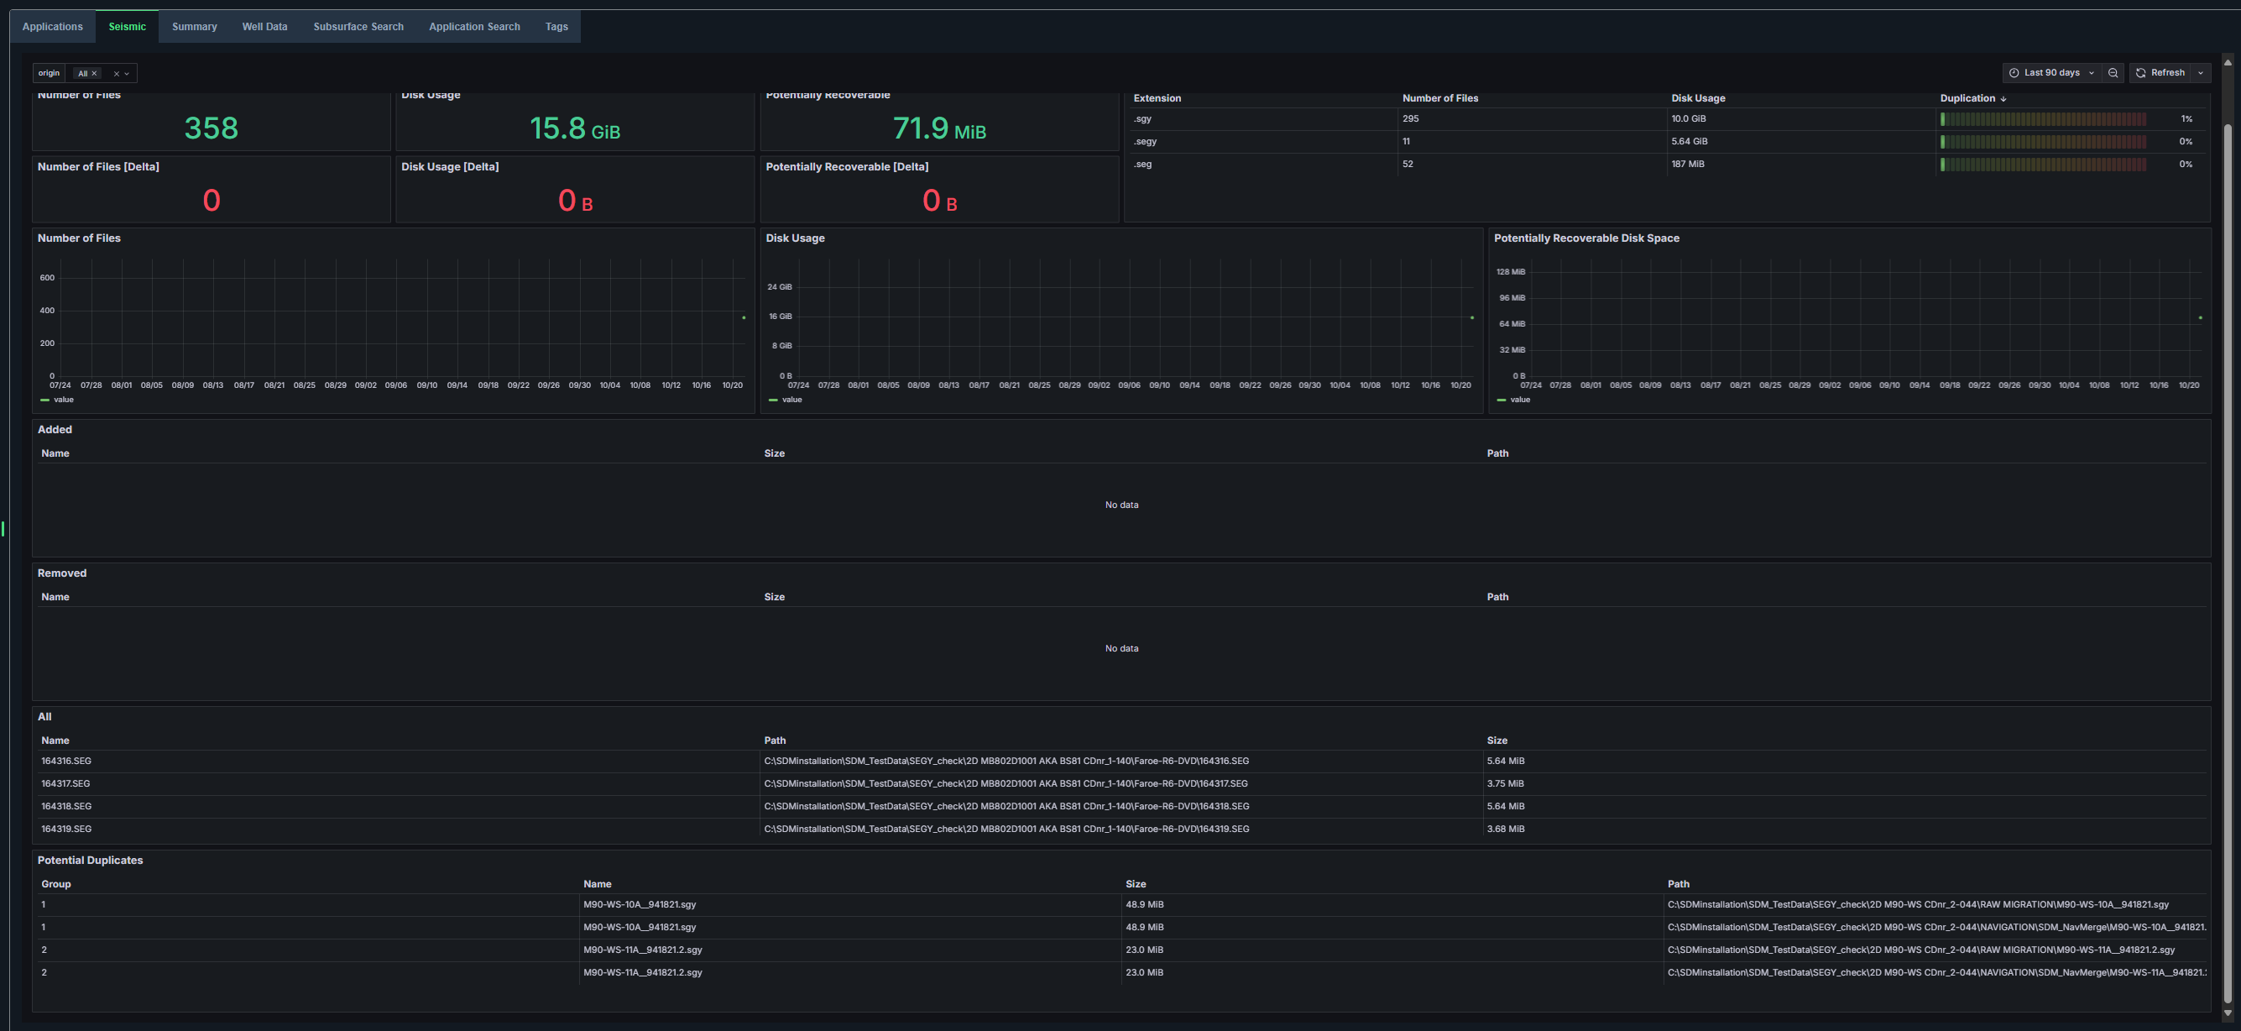Click the zoom-out magnifier icon
The height and width of the screenshot is (1031, 2241).
pyautogui.click(x=2114, y=73)
